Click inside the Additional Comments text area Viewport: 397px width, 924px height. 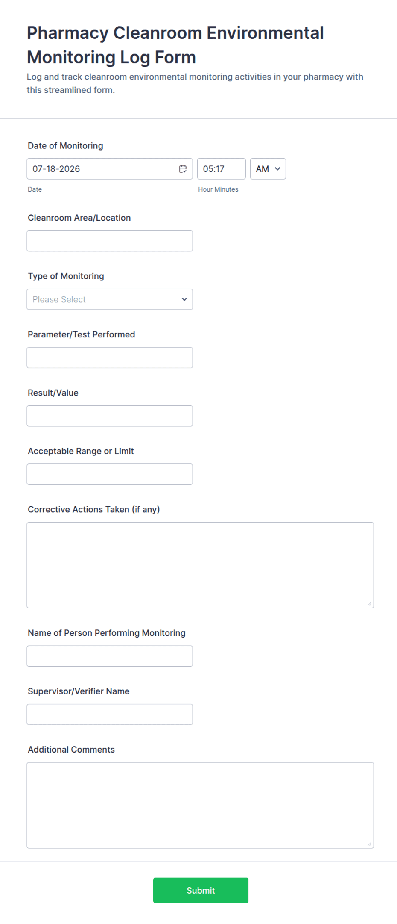tap(200, 805)
